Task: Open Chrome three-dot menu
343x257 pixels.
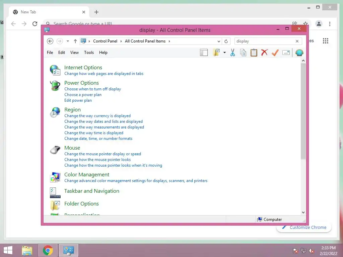Action: (330, 24)
